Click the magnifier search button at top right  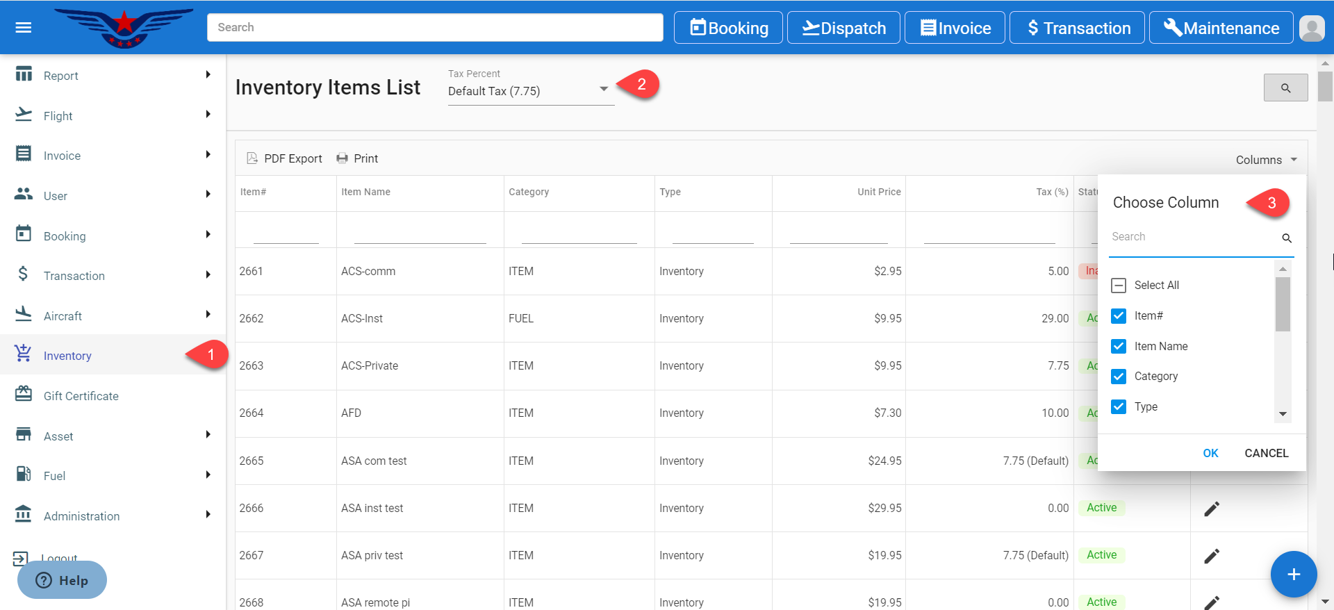tap(1285, 88)
